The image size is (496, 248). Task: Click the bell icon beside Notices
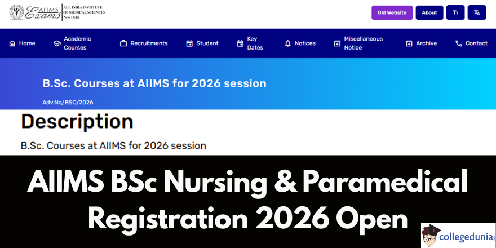point(287,43)
